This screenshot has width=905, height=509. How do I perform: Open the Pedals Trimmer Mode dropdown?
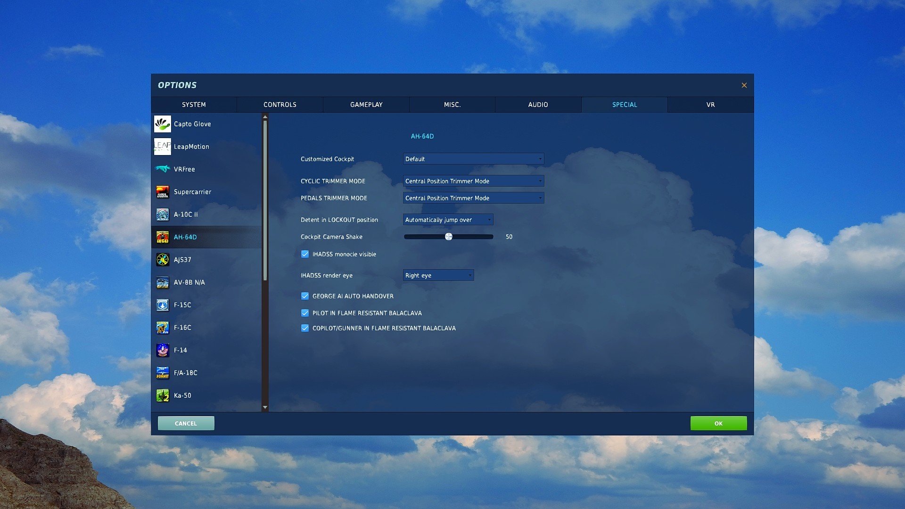pos(473,198)
